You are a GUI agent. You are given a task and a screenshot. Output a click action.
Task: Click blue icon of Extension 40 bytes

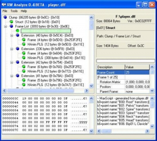pyautogui.click(x=18, y=35)
